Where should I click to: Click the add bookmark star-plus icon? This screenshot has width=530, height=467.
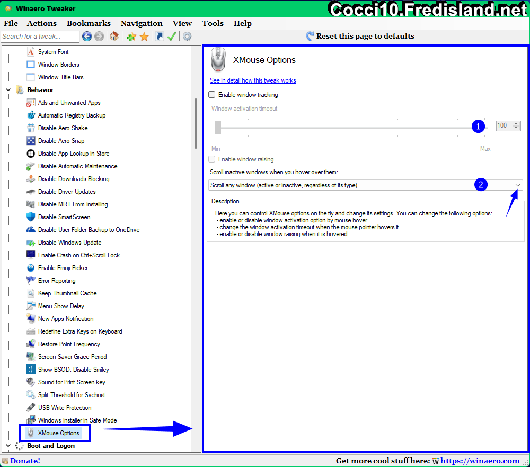(131, 37)
